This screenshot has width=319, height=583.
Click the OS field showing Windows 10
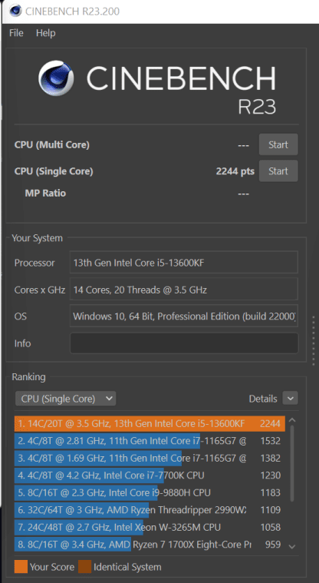coord(184,316)
